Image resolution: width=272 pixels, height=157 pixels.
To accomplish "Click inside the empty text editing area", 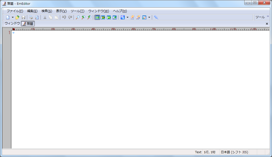I will 139,88.
